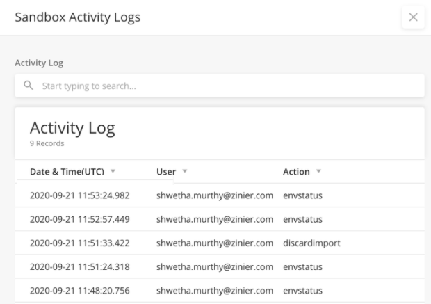Click the Date & Time(UTC) column header
431x304 pixels.
(x=67, y=172)
